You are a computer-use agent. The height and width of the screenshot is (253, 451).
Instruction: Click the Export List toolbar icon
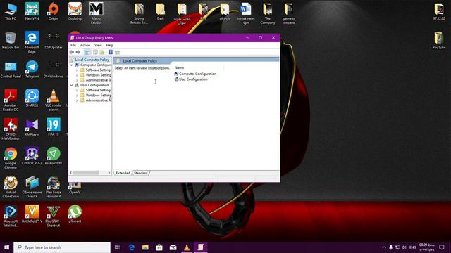point(101,52)
